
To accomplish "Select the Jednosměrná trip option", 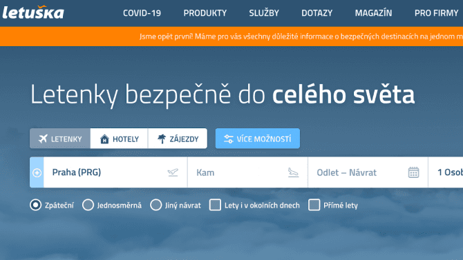I will coord(88,205).
